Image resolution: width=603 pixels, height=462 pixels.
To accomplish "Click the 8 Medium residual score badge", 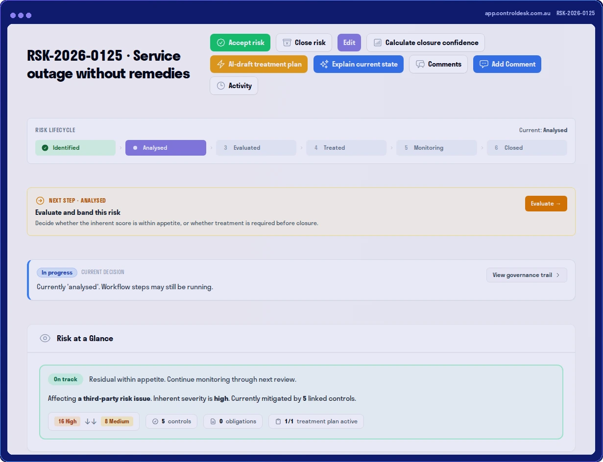I will point(117,421).
